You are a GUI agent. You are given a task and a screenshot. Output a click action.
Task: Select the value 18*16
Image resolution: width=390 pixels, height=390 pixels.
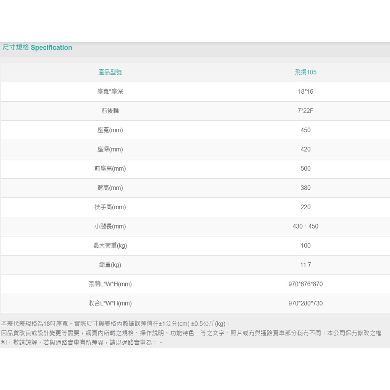point(305,91)
